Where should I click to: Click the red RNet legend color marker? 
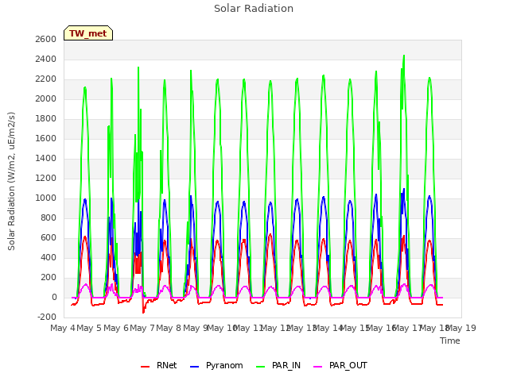[x=145, y=367]
